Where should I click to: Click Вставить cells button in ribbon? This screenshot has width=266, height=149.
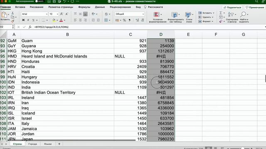click(x=206, y=13)
